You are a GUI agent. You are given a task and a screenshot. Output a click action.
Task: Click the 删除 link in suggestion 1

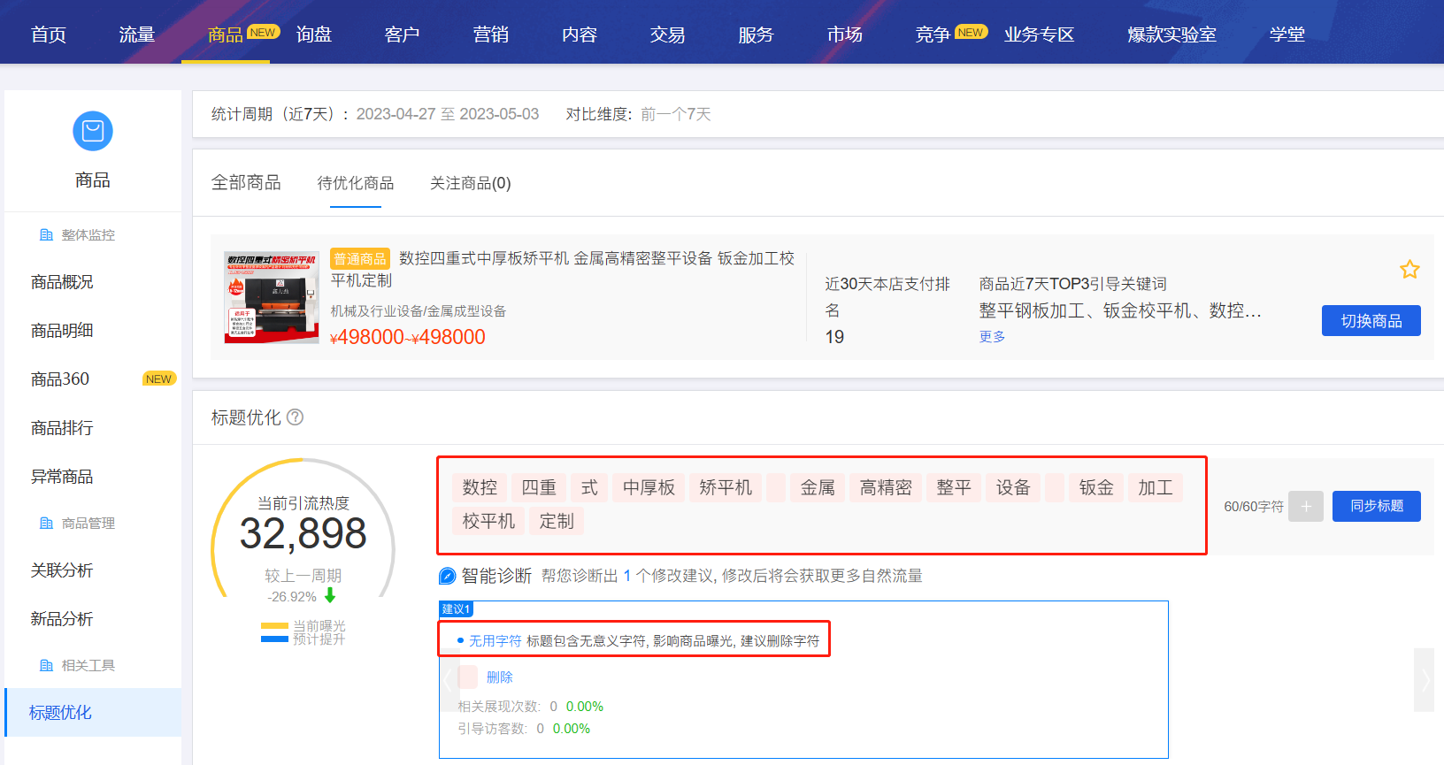(499, 677)
